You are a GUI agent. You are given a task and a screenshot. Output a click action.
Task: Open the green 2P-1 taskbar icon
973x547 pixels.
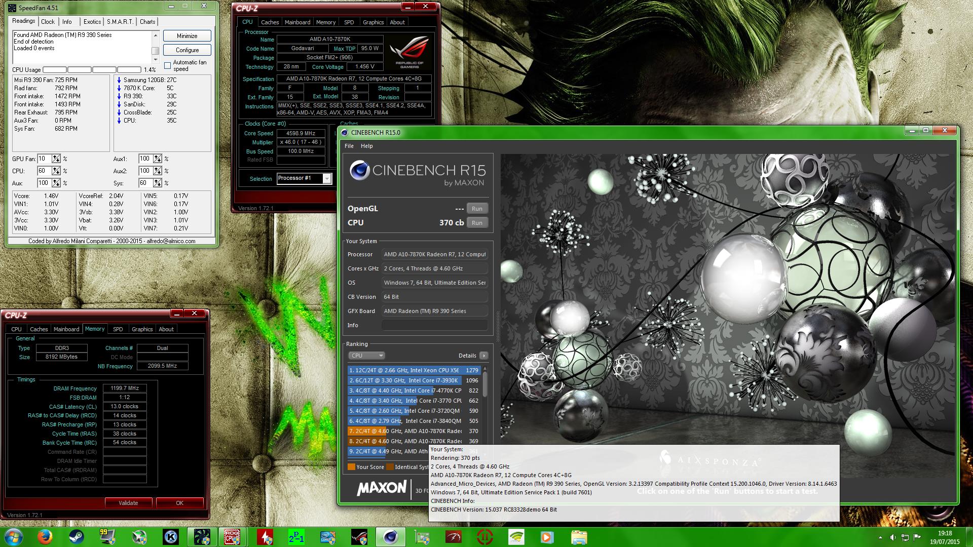click(296, 537)
